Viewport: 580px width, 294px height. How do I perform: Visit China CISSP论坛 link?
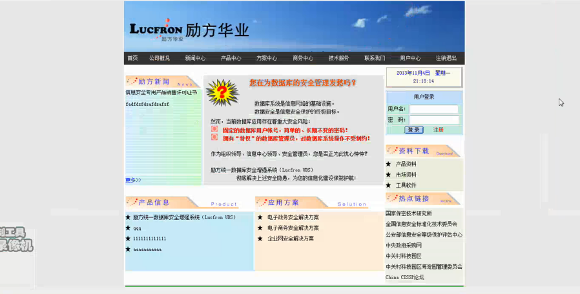(405, 277)
